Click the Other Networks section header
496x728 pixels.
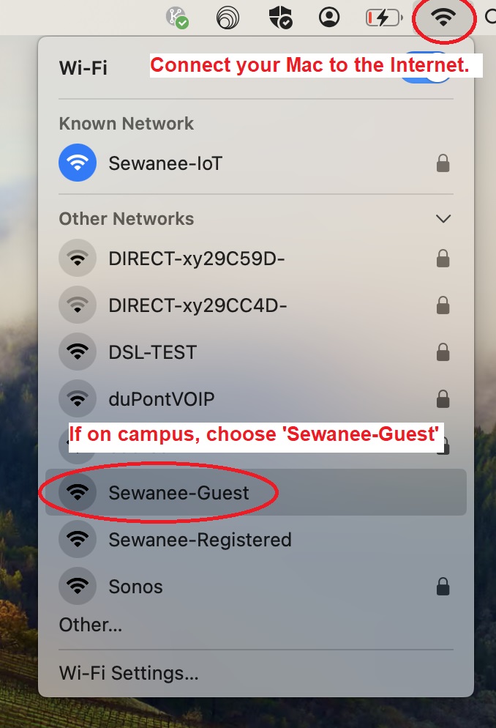pyautogui.click(x=127, y=219)
